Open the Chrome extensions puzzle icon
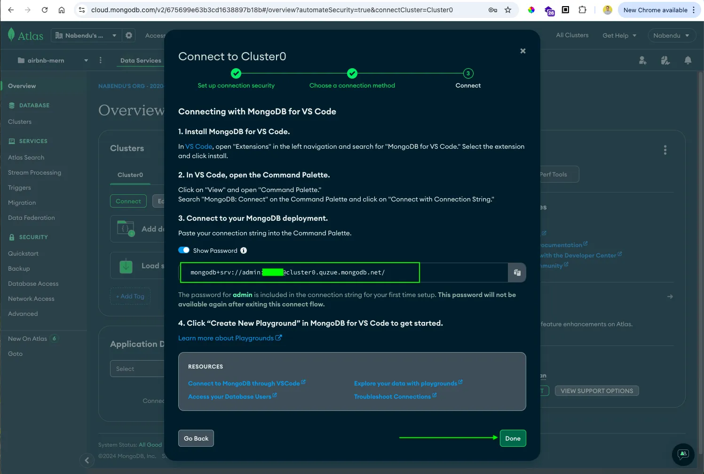704x474 pixels. click(582, 10)
